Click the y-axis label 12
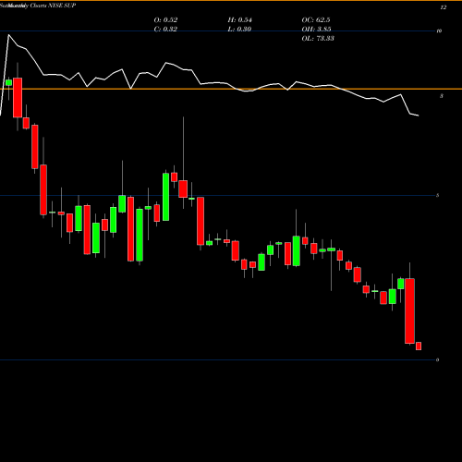 pyautogui.click(x=444, y=7)
